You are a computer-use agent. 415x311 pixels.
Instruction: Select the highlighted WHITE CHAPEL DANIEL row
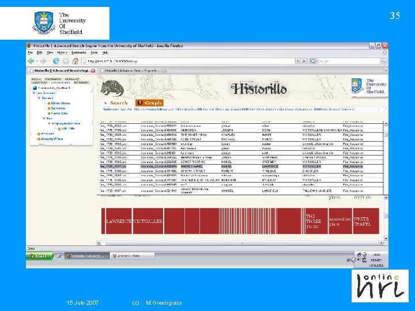tap(241, 166)
